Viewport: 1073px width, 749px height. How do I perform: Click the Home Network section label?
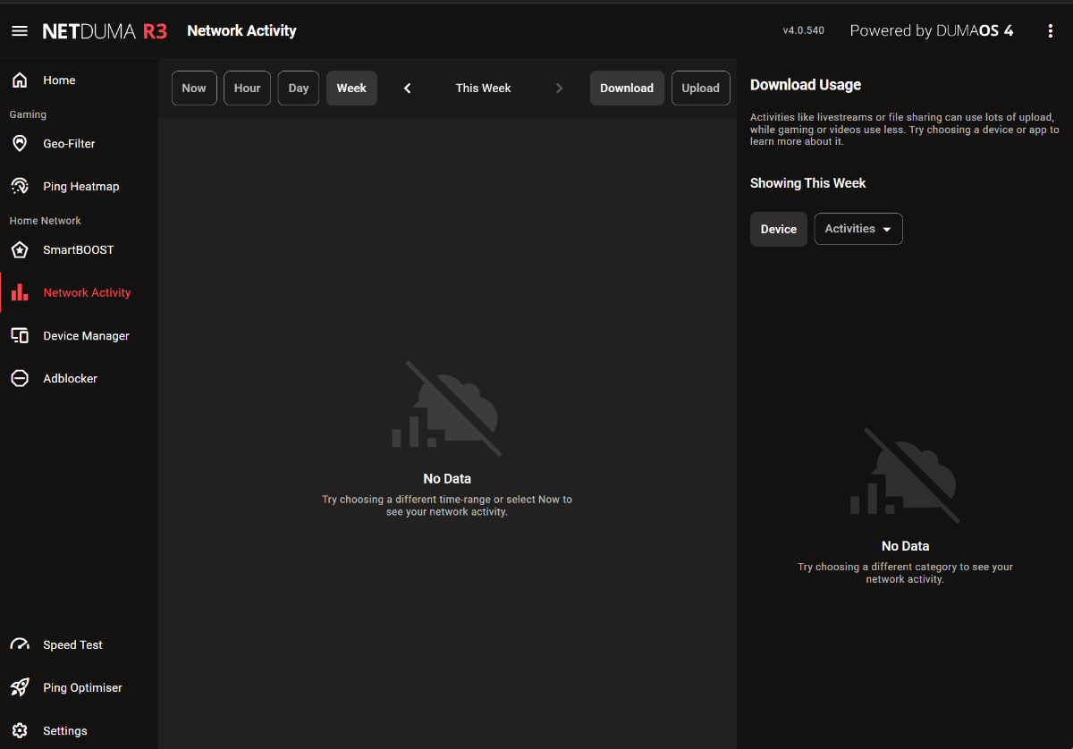46,221
